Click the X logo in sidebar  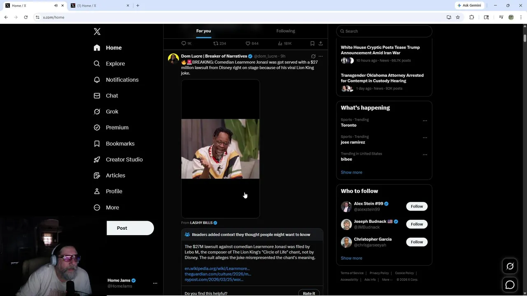coord(97,32)
